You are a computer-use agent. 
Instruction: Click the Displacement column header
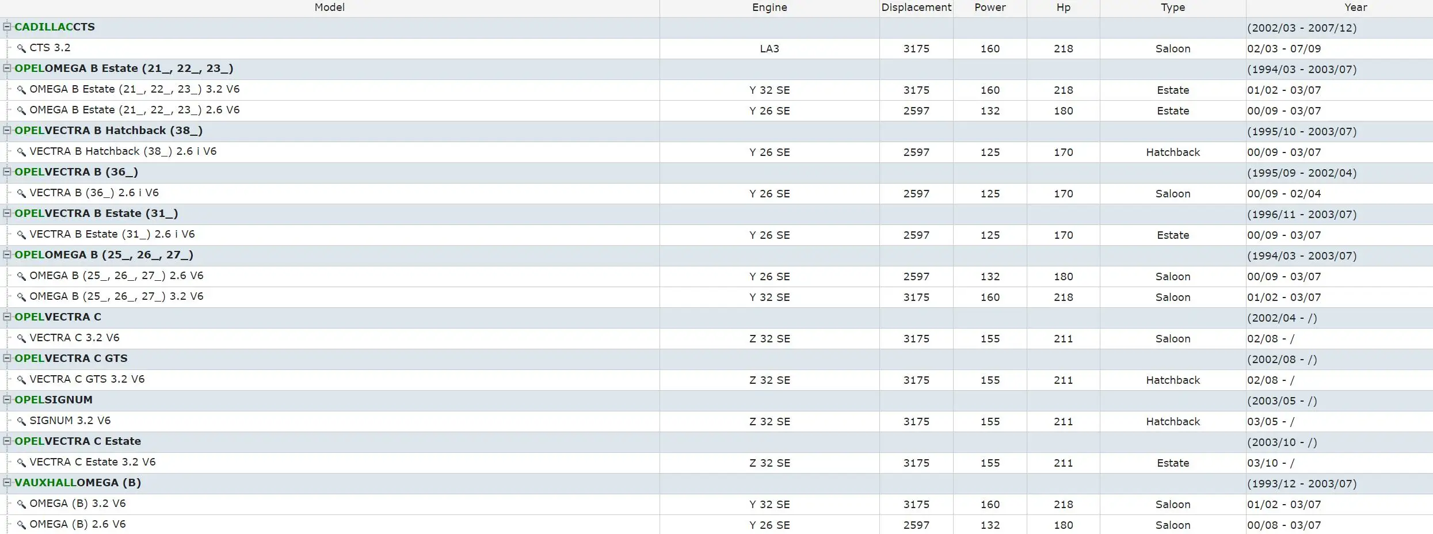pos(916,7)
